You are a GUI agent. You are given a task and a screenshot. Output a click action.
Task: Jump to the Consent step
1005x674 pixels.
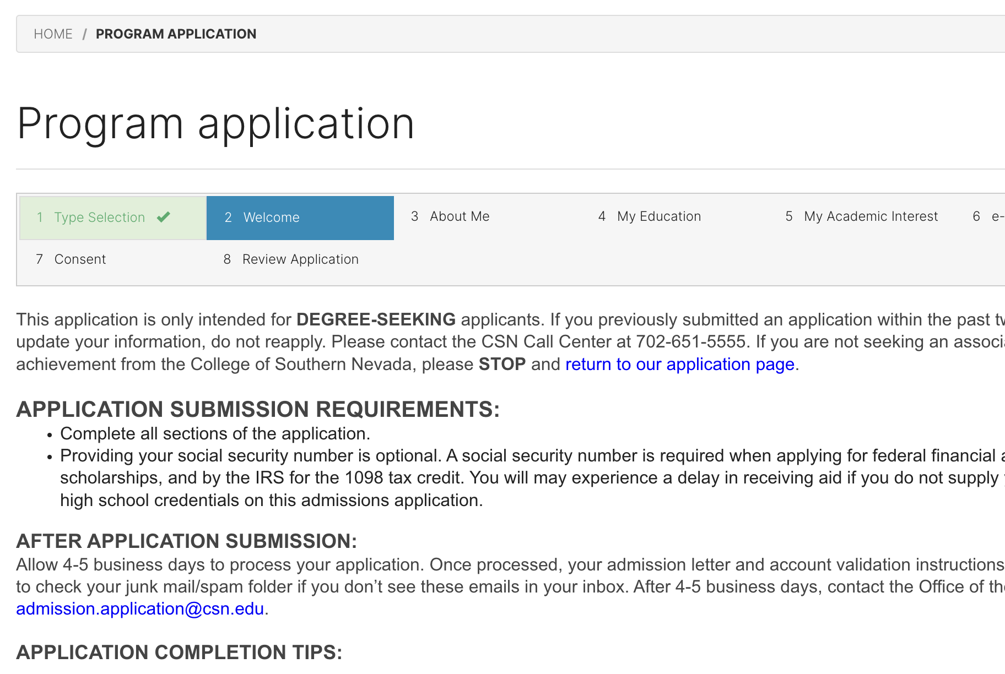pos(80,259)
